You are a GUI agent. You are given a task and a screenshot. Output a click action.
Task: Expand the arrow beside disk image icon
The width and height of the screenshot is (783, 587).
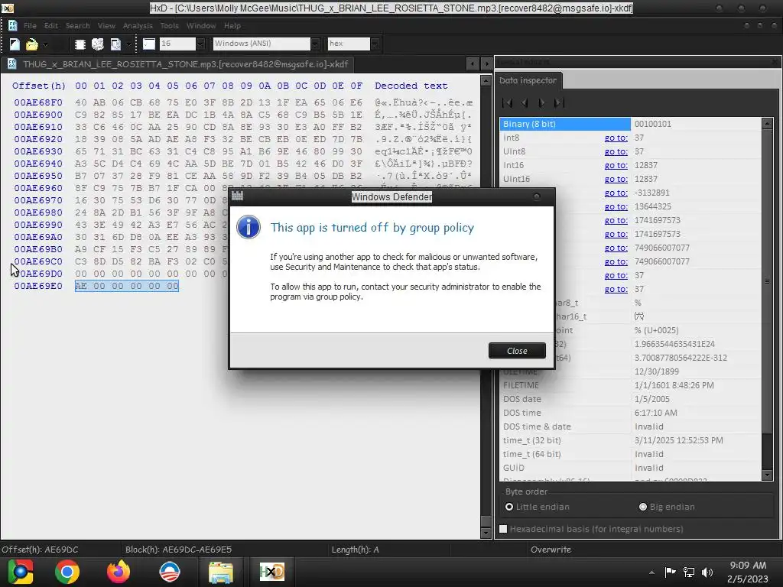(128, 44)
